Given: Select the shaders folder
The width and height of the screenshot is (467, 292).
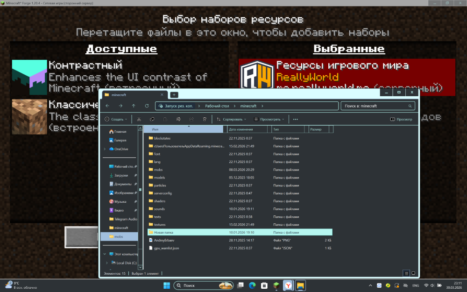Looking at the screenshot, I should [x=240, y=201].
